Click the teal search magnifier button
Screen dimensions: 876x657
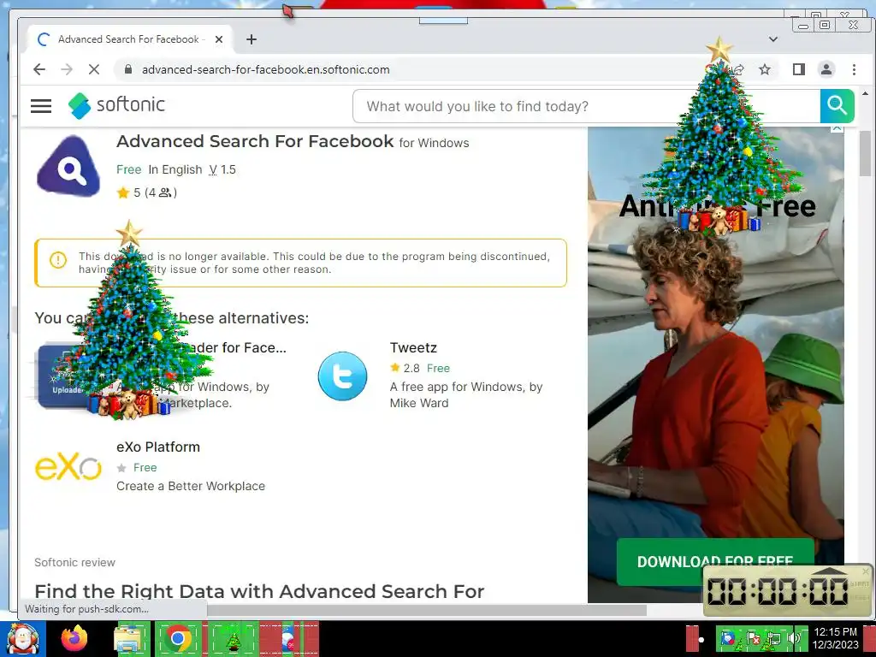(x=837, y=105)
